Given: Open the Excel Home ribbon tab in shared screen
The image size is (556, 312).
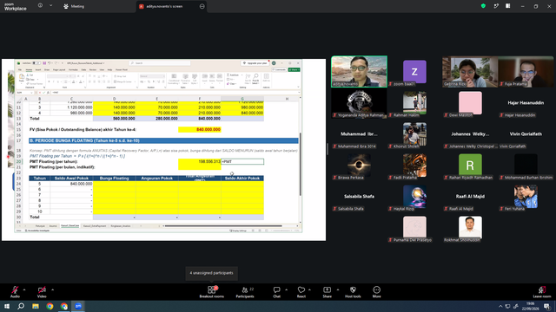Looking at the screenshot, I should (x=29, y=69).
